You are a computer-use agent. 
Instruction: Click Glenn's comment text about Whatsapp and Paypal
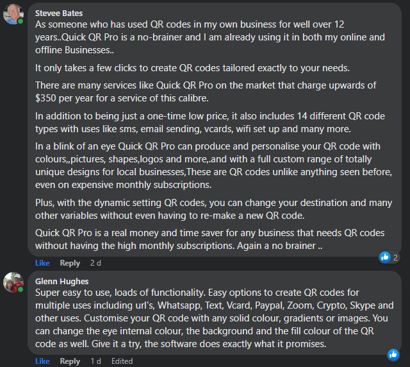pos(215,318)
